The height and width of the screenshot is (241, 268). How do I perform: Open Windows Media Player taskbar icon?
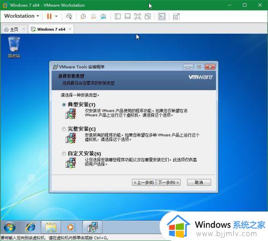click(71, 227)
